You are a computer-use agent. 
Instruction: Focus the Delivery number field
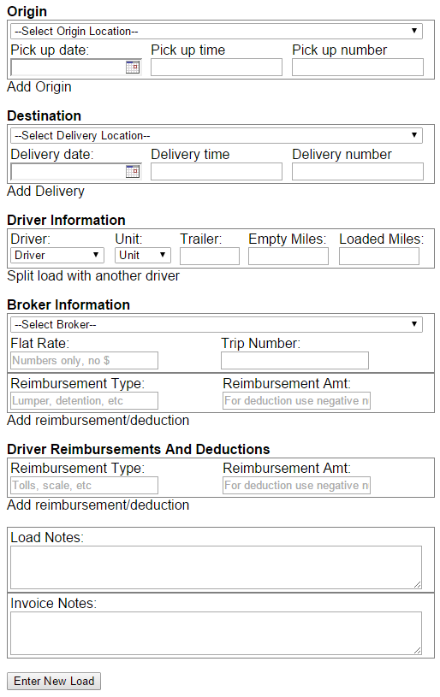358,172
